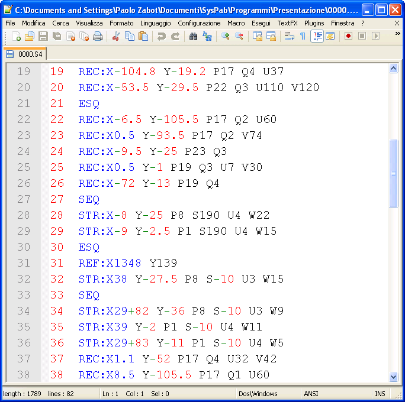
Task: Open the Configurazione menu
Action: tap(199, 23)
